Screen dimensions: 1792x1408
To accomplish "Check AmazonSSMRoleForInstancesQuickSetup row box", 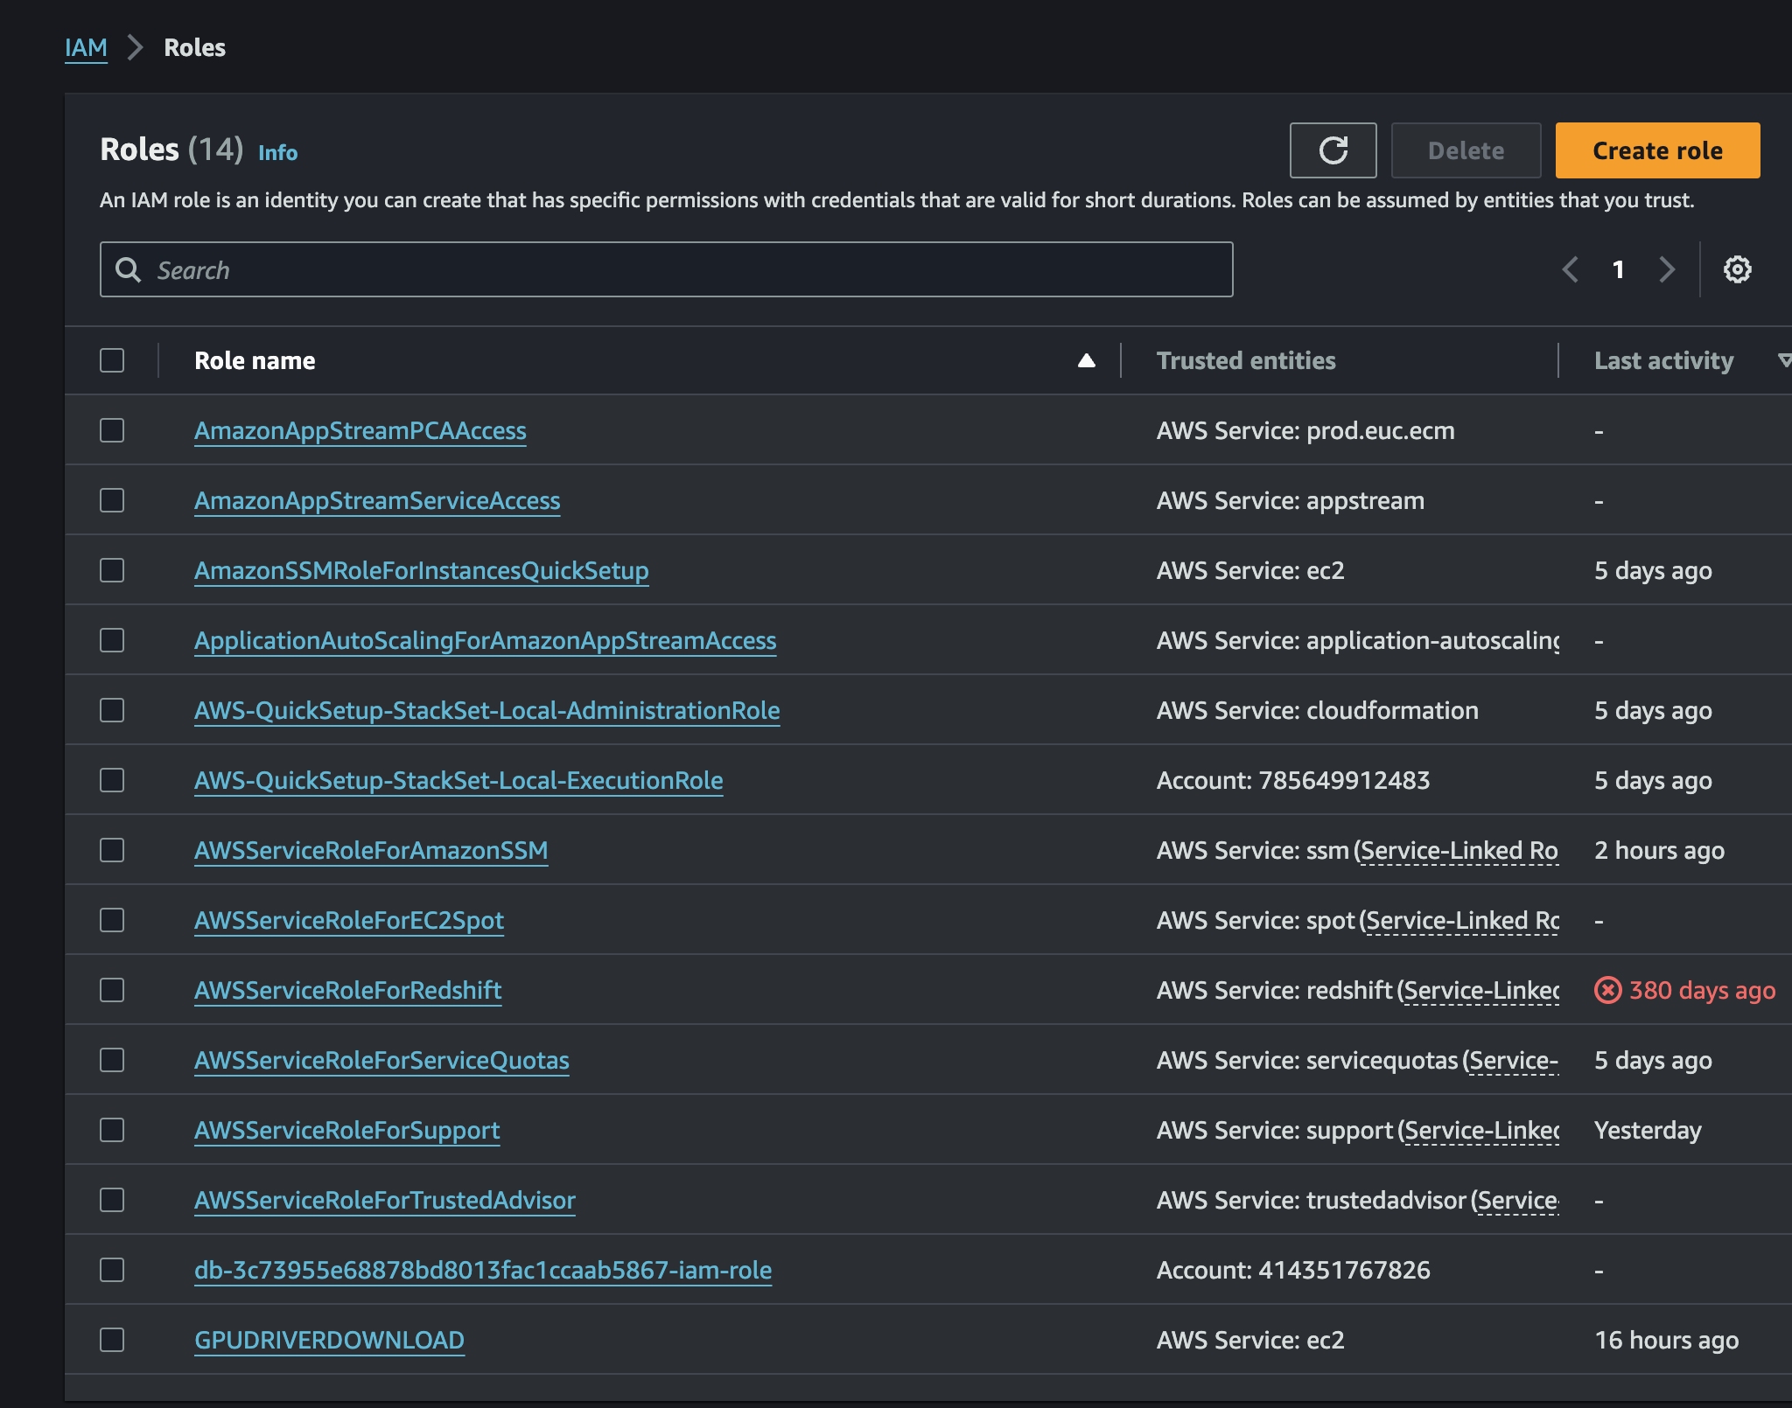I will [x=112, y=570].
